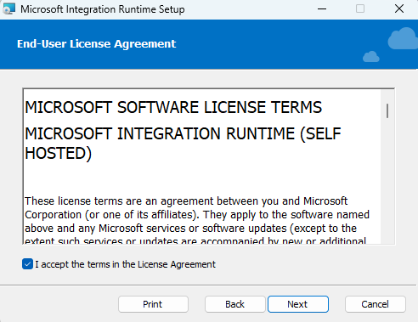Click the installer icon in title bar

[8, 8]
